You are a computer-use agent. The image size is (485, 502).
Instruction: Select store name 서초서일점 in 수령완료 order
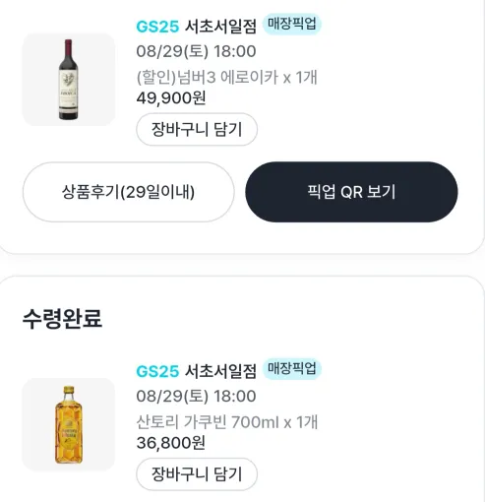[220, 371]
